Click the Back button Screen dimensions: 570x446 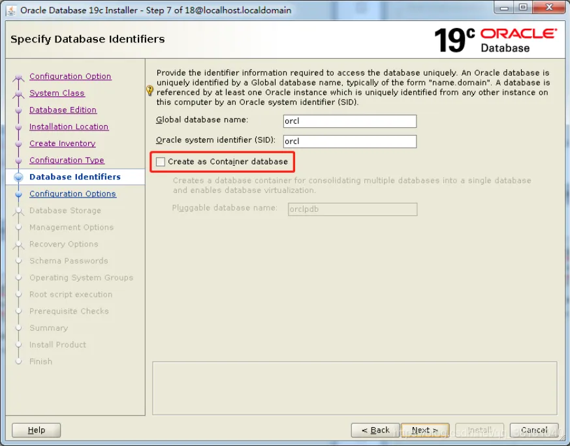[375, 430]
